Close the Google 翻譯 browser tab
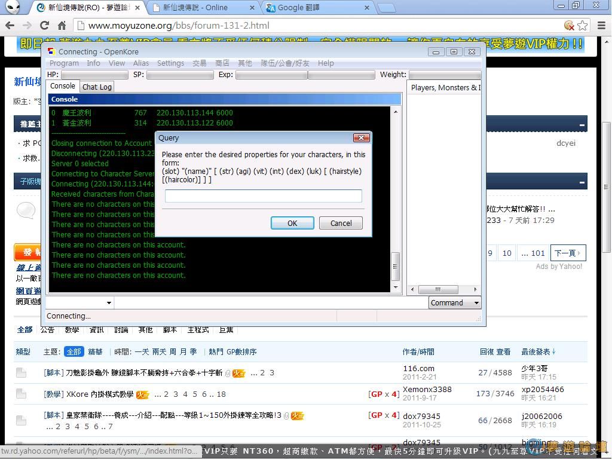This screenshot has height=459, width=612. pyautogui.click(x=366, y=7)
